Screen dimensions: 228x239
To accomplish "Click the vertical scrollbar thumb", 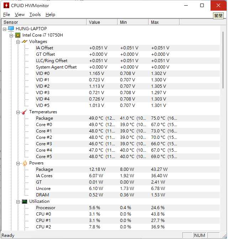I will 223,60.
